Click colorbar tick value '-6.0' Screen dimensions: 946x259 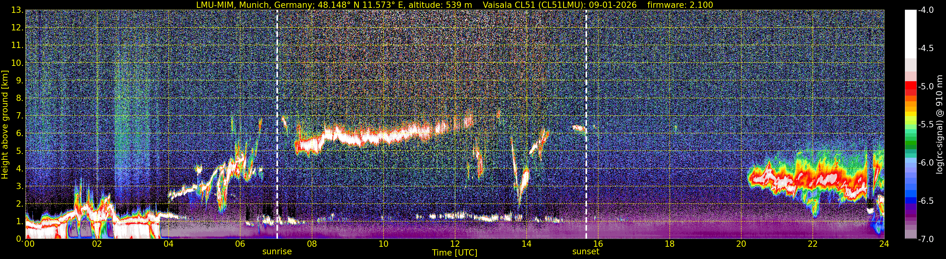point(926,163)
